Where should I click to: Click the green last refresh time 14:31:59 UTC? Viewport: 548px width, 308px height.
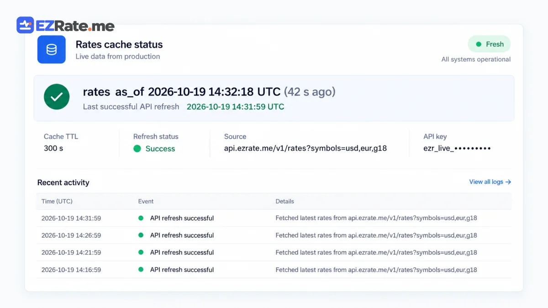(236, 107)
